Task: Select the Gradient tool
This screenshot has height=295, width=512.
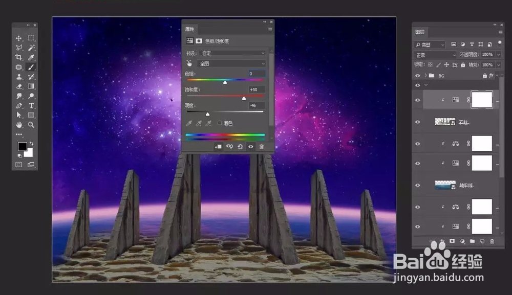Action: point(31,86)
